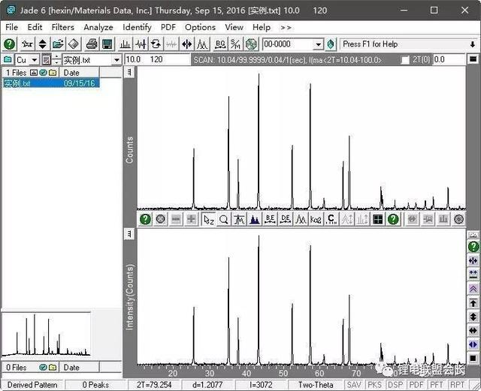Click the S/M search match icon

click(235, 44)
